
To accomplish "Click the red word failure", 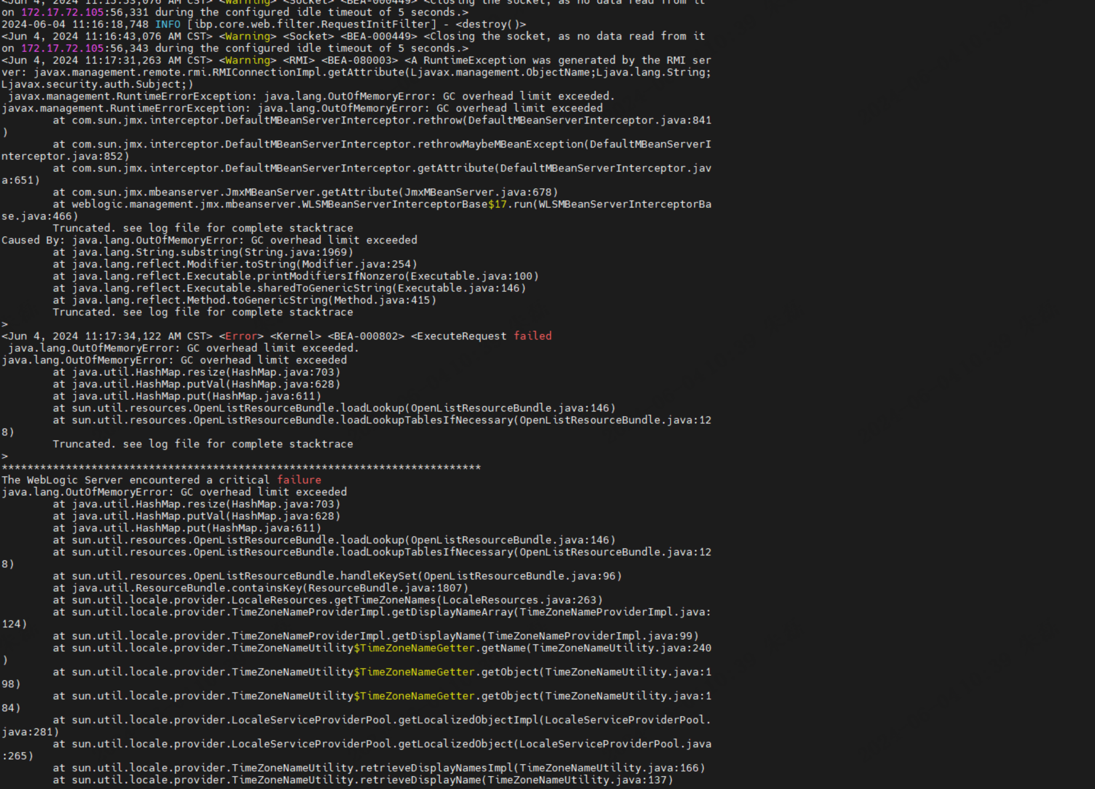I will (299, 480).
